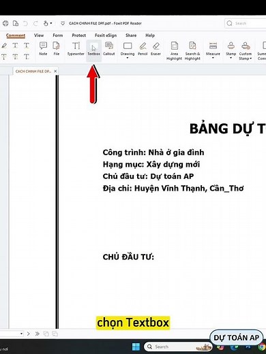Expand the Measure dropdown arrow
Image resolution: width=266 pixels, height=354 pixels.
point(213,58)
